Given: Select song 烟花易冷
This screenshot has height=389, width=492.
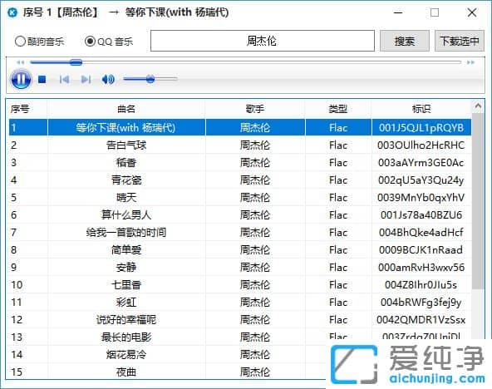Looking at the screenshot, I should pos(126,355).
